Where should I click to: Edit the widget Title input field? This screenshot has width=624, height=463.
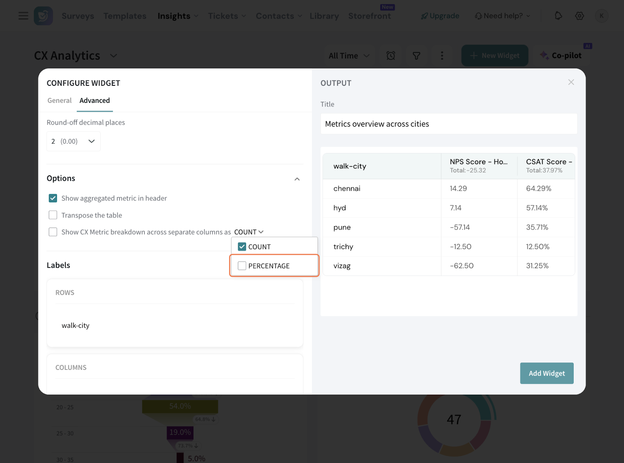[x=448, y=124]
